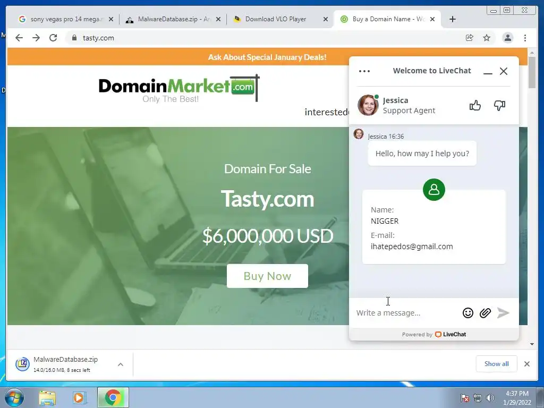Click the padlock site info icon
The width and height of the screenshot is (544, 408).
74,38
